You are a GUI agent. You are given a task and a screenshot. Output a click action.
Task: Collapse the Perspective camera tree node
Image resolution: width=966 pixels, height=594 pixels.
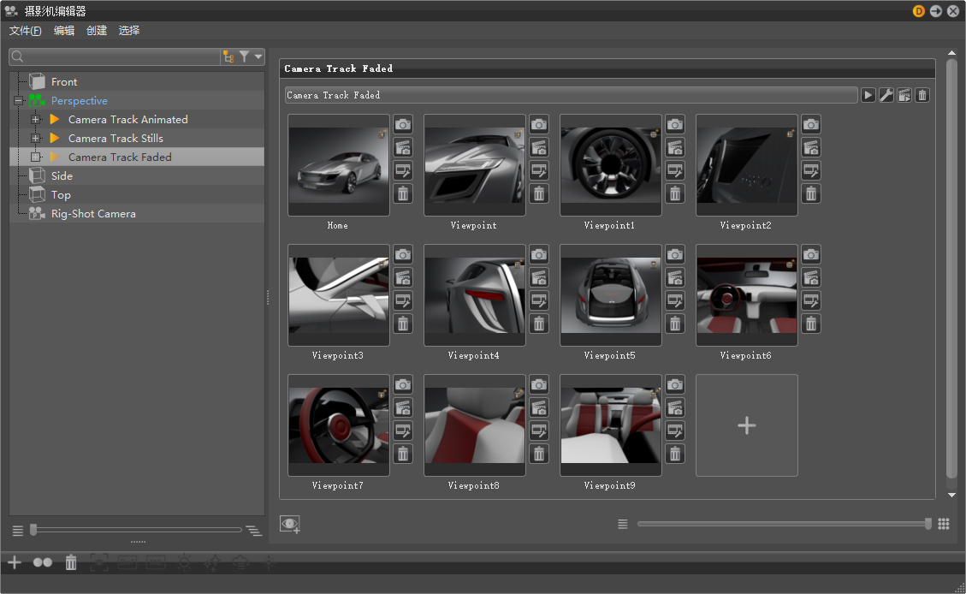point(17,101)
